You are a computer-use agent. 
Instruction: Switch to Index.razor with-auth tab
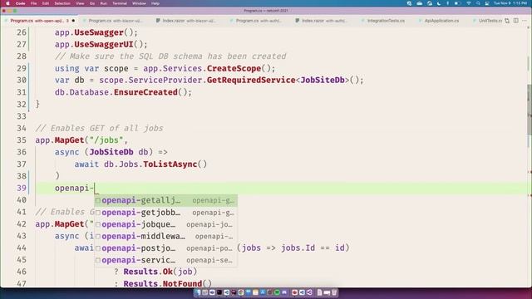tap(324, 21)
